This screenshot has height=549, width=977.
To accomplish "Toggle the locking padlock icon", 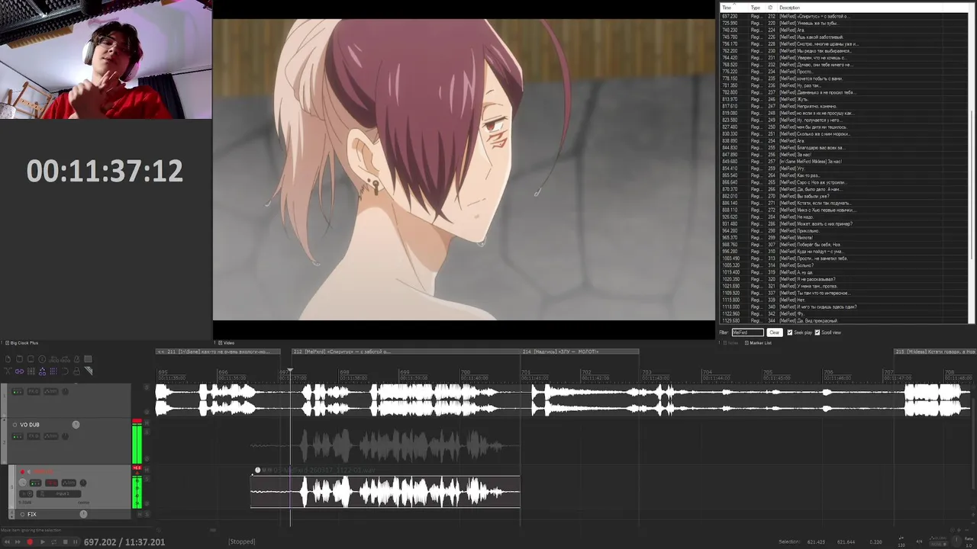I will click(77, 371).
